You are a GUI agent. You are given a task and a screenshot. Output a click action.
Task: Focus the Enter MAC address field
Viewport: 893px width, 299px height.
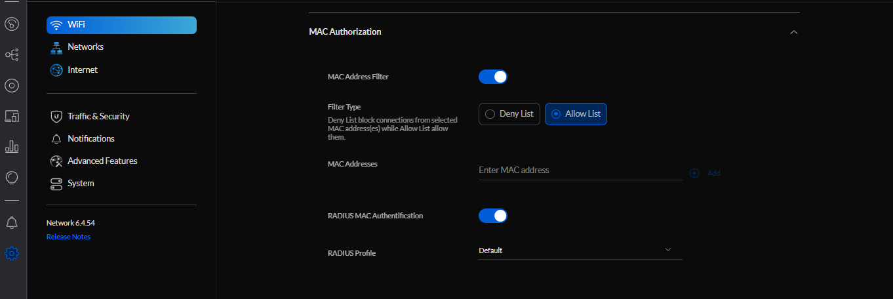pos(580,170)
